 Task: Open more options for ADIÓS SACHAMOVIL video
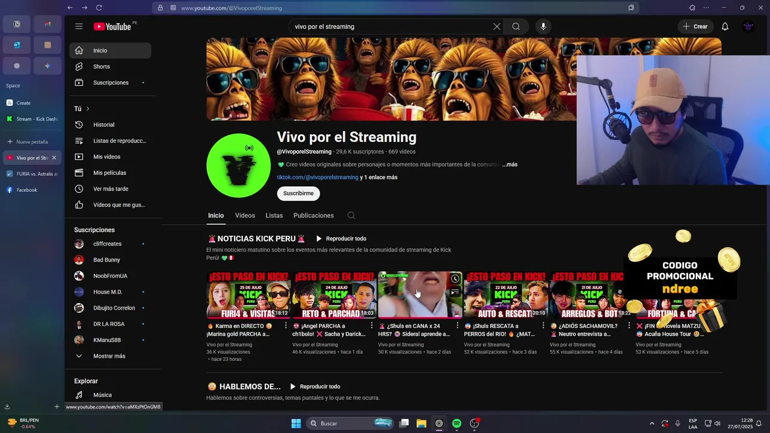[629, 326]
